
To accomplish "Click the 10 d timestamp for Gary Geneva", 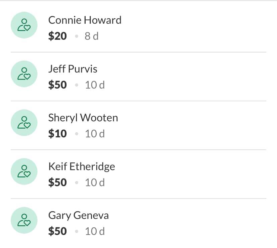I will 95,231.
